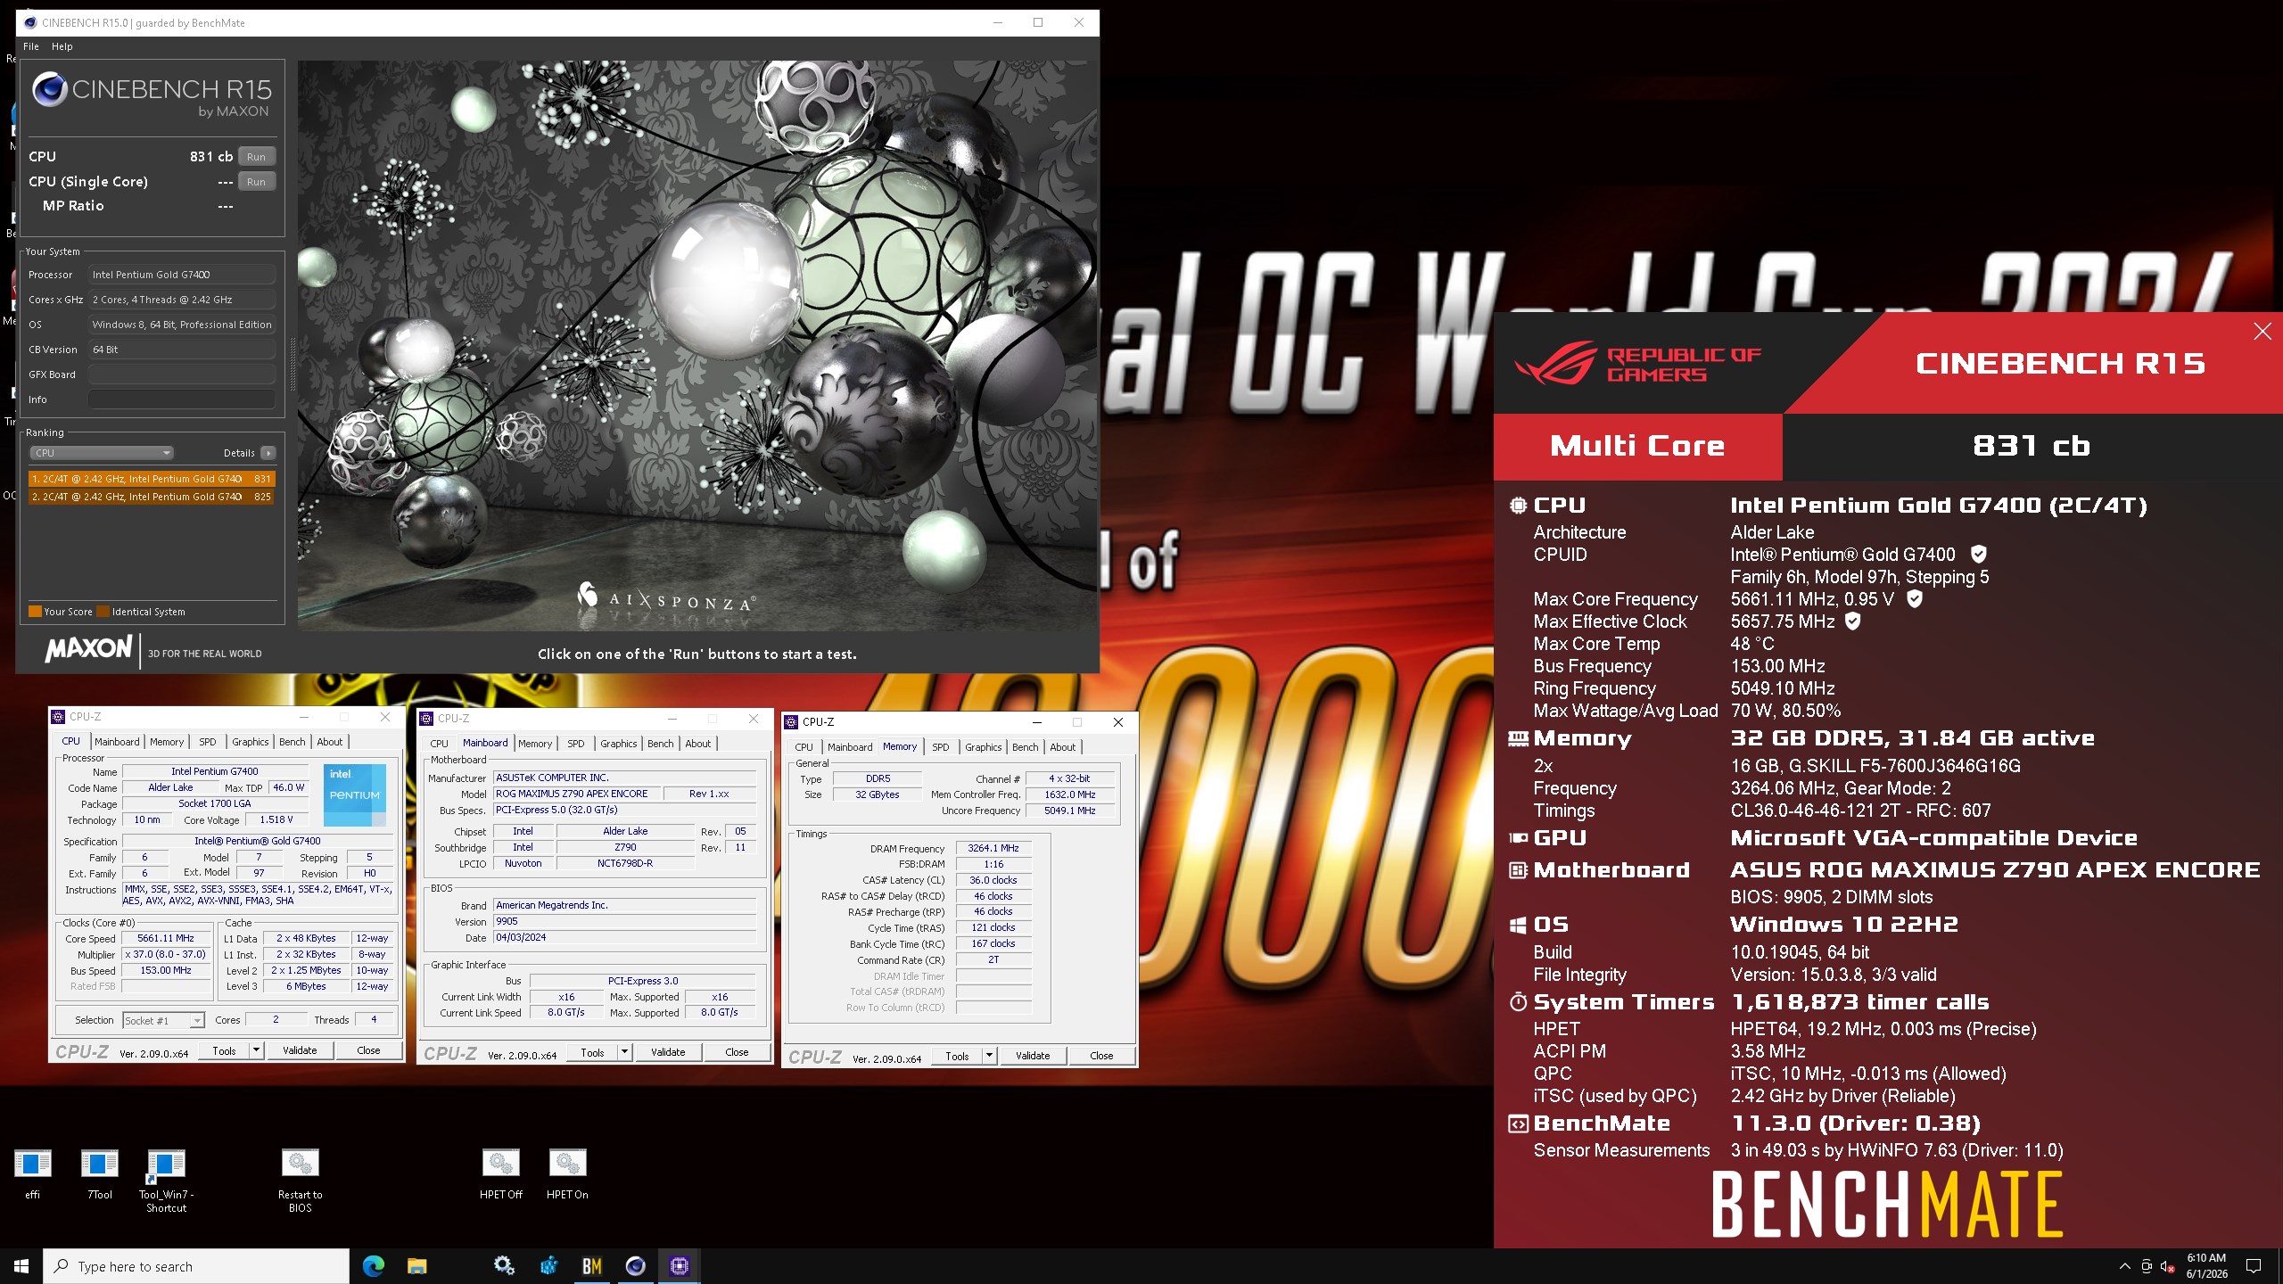Select the second ranking entry scoring 825
2283x1284 pixels.
point(152,497)
